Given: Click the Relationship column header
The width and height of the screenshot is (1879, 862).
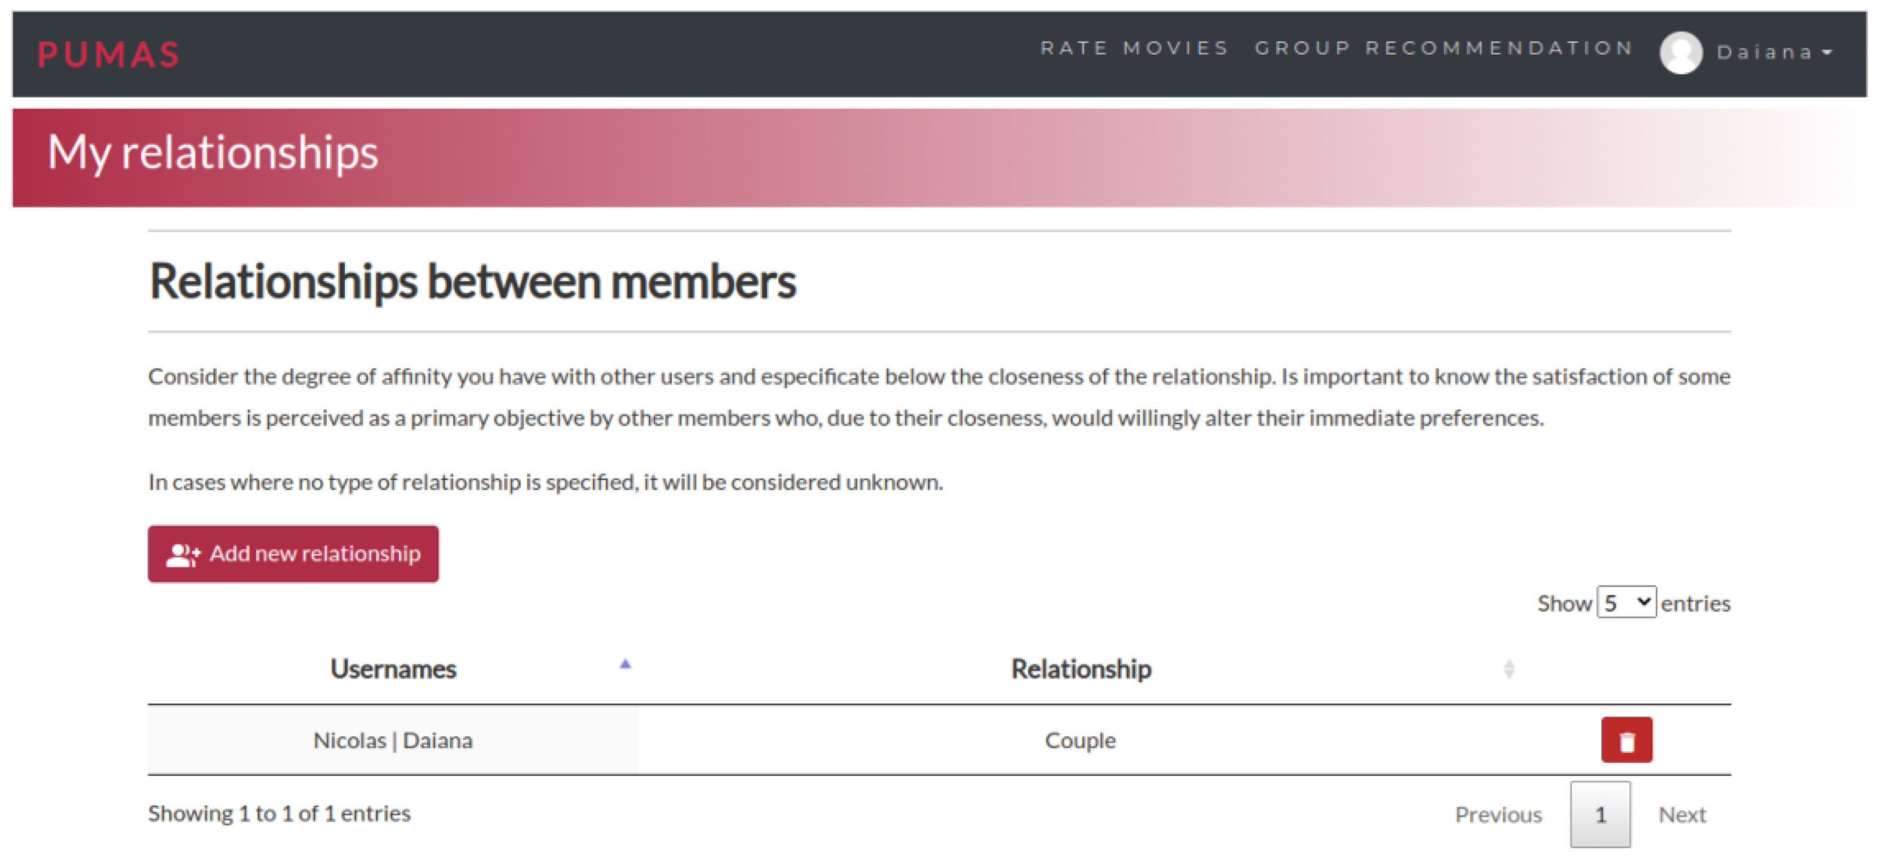Looking at the screenshot, I should pyautogui.click(x=1080, y=669).
